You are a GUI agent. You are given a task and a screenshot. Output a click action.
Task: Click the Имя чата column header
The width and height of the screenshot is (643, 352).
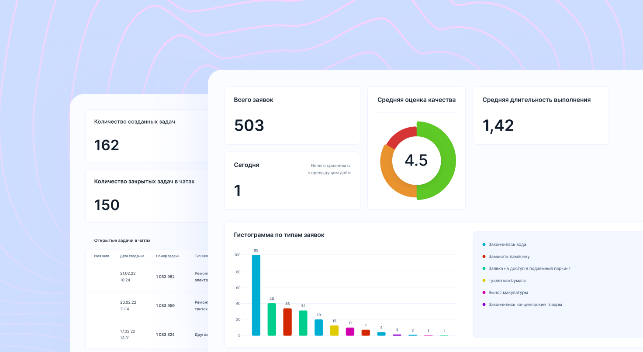tap(102, 256)
